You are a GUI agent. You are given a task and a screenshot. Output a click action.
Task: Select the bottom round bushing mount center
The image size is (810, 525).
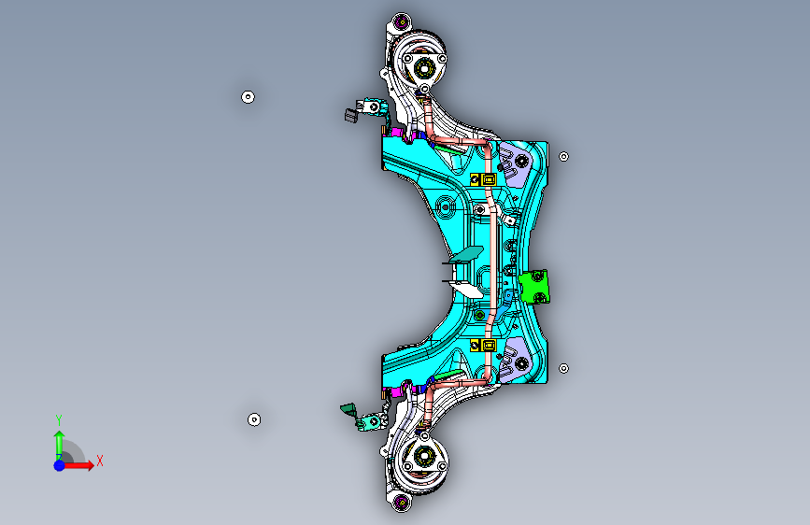[x=425, y=456]
